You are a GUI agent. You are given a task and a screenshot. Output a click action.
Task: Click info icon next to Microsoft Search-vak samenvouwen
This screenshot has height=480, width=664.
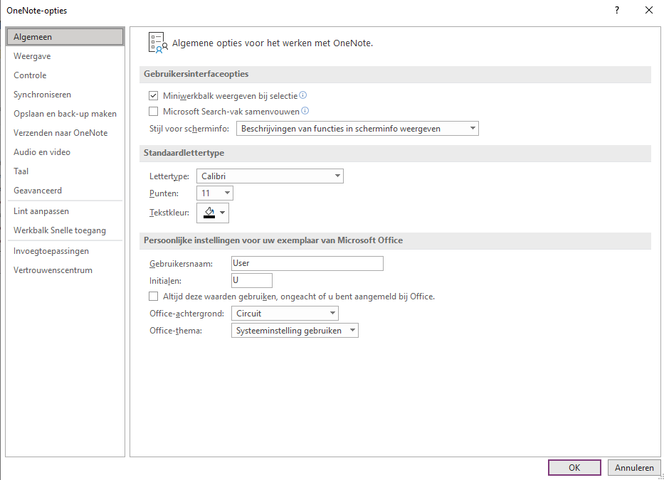(x=305, y=111)
